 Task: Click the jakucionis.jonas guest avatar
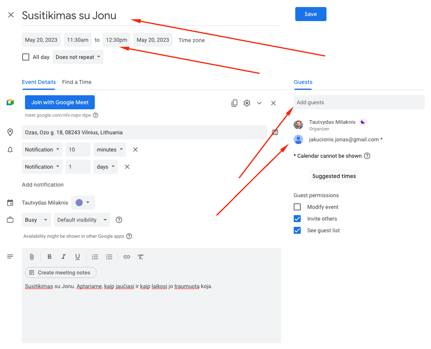point(298,139)
